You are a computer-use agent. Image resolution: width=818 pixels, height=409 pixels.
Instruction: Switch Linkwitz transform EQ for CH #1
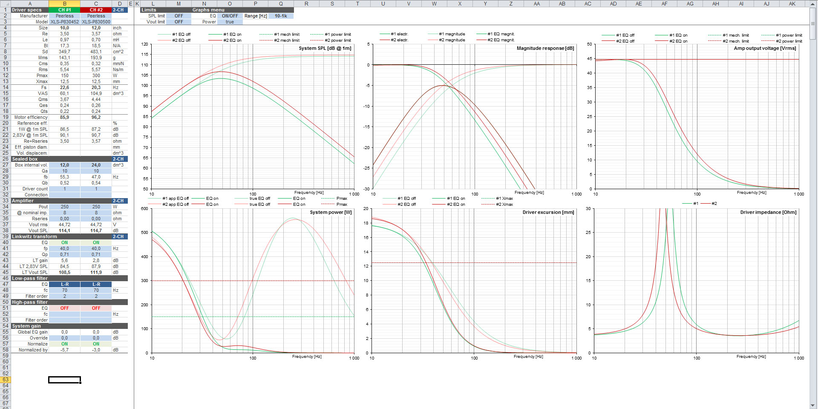[64, 242]
